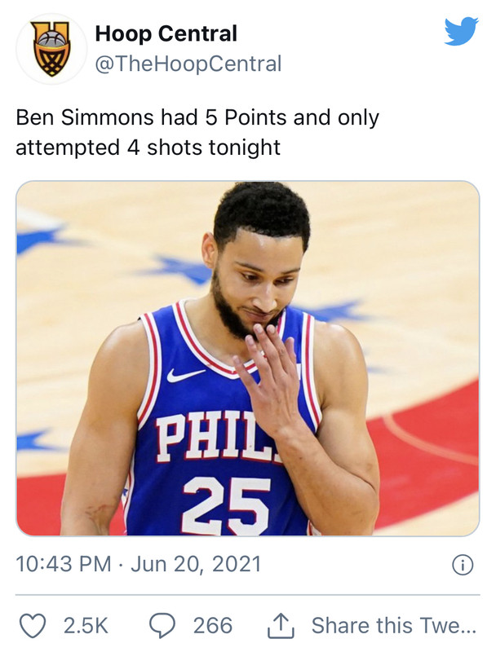The image size is (496, 652).
Task: Open the tweet info circle icon
Action: pyautogui.click(x=463, y=565)
